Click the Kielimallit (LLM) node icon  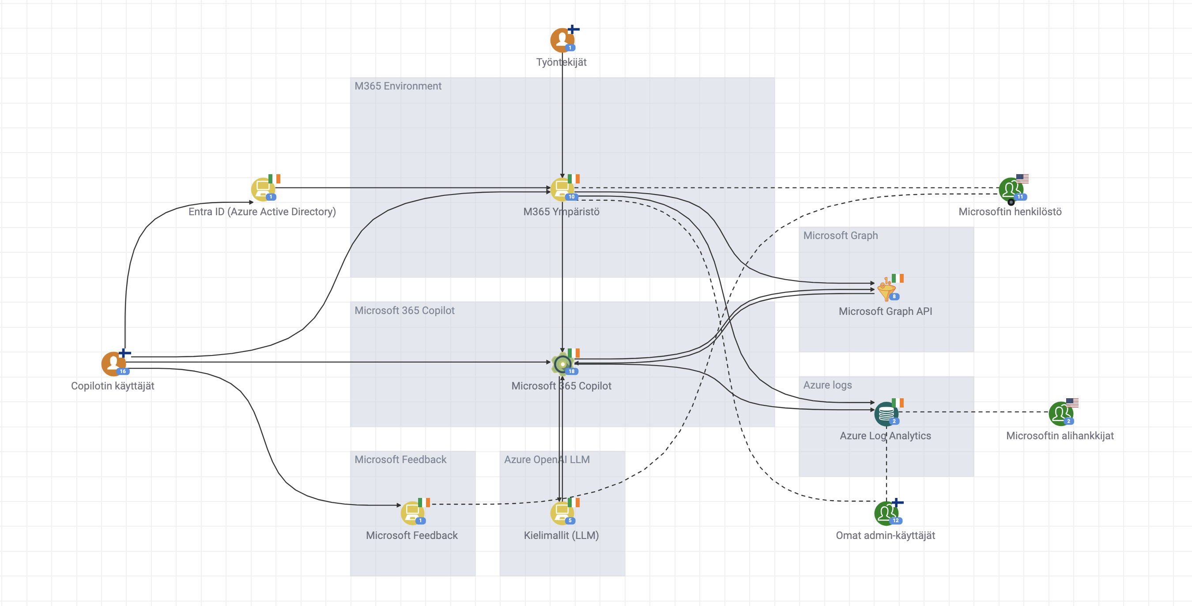tap(561, 512)
